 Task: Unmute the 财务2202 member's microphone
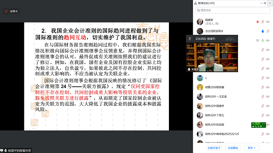263,87
